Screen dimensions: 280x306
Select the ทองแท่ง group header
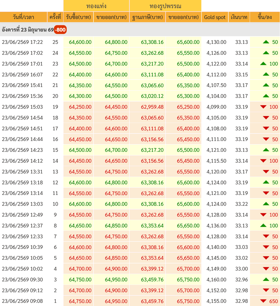pyautogui.click(x=96, y=6)
